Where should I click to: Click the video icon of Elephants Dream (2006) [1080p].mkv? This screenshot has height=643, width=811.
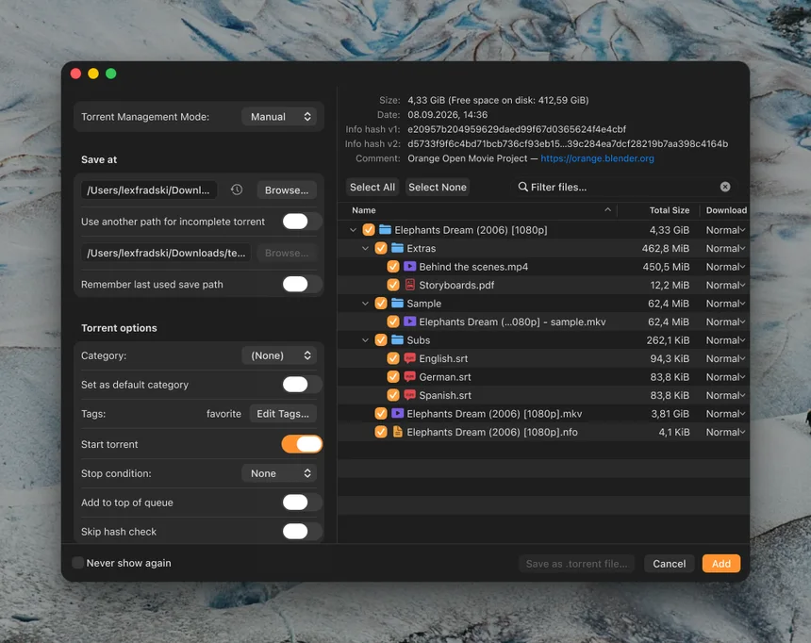tap(397, 413)
